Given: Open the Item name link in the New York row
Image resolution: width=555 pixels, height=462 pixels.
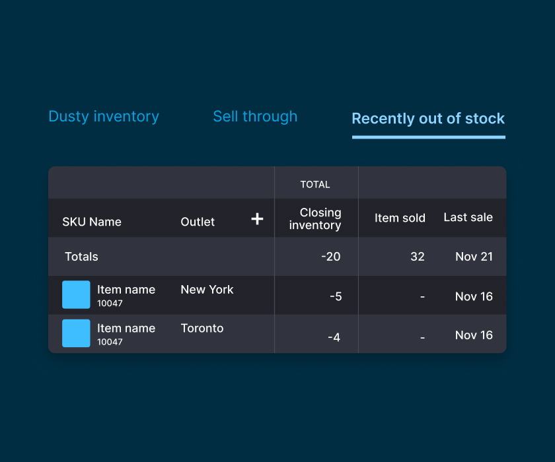Looking at the screenshot, I should point(126,290).
